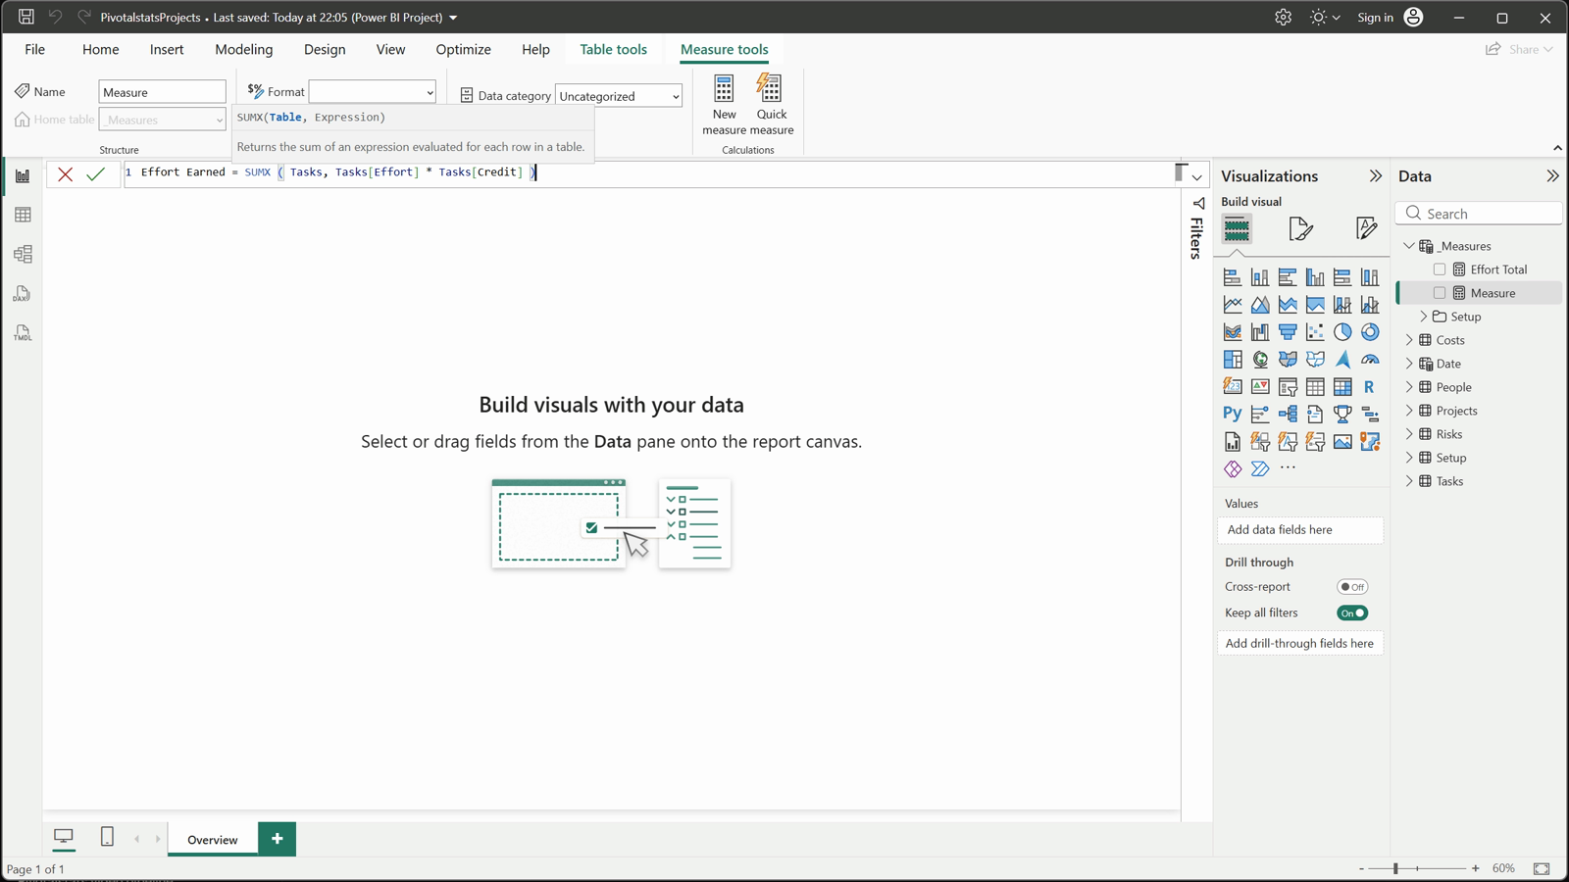
Task: Open the Format dropdown
Action: (373, 92)
